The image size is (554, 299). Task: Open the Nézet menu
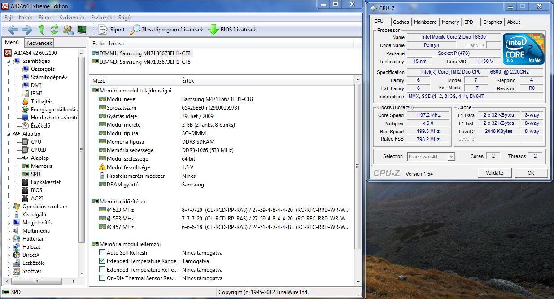click(26, 18)
